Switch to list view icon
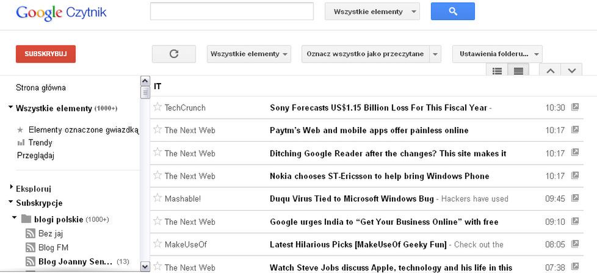 (x=497, y=71)
